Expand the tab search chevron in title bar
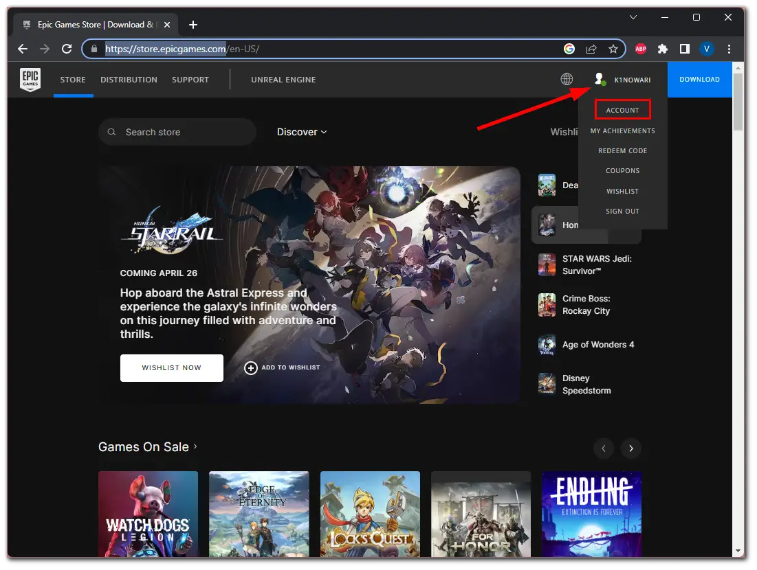Viewport: 757px width, 570px height. pos(633,17)
